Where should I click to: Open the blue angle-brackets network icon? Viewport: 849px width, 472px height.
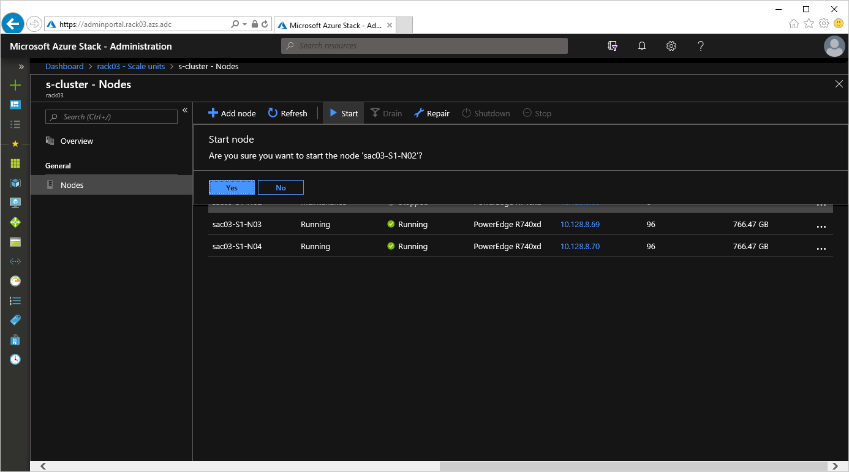click(15, 261)
